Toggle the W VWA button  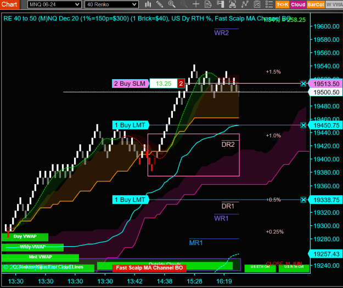334,4
